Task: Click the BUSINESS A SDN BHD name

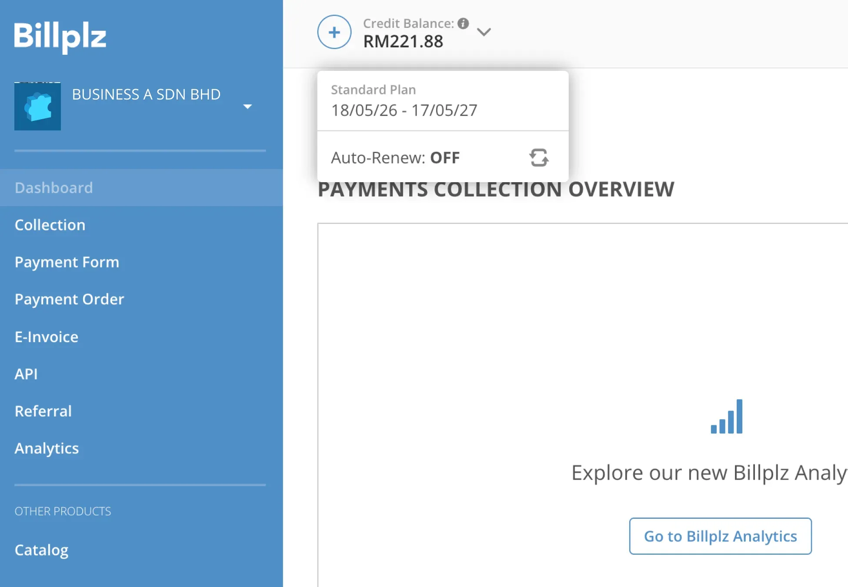Action: point(146,94)
